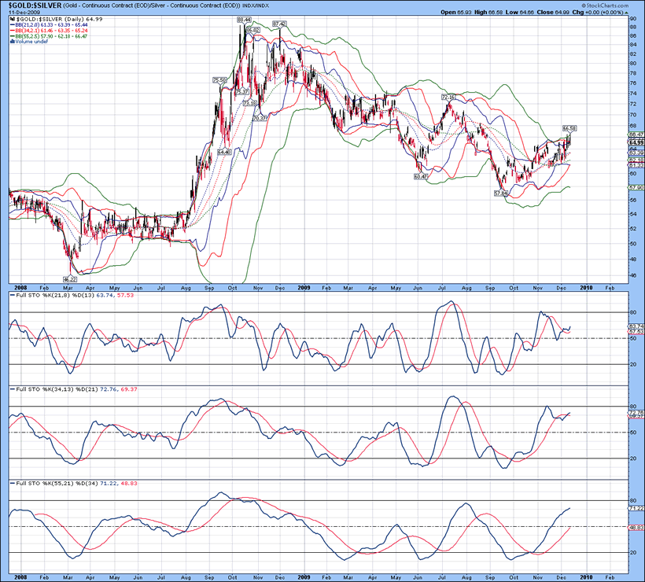Click the StockCharts.com copyright logo
This screenshot has height=582, width=645.
[x=614, y=5]
